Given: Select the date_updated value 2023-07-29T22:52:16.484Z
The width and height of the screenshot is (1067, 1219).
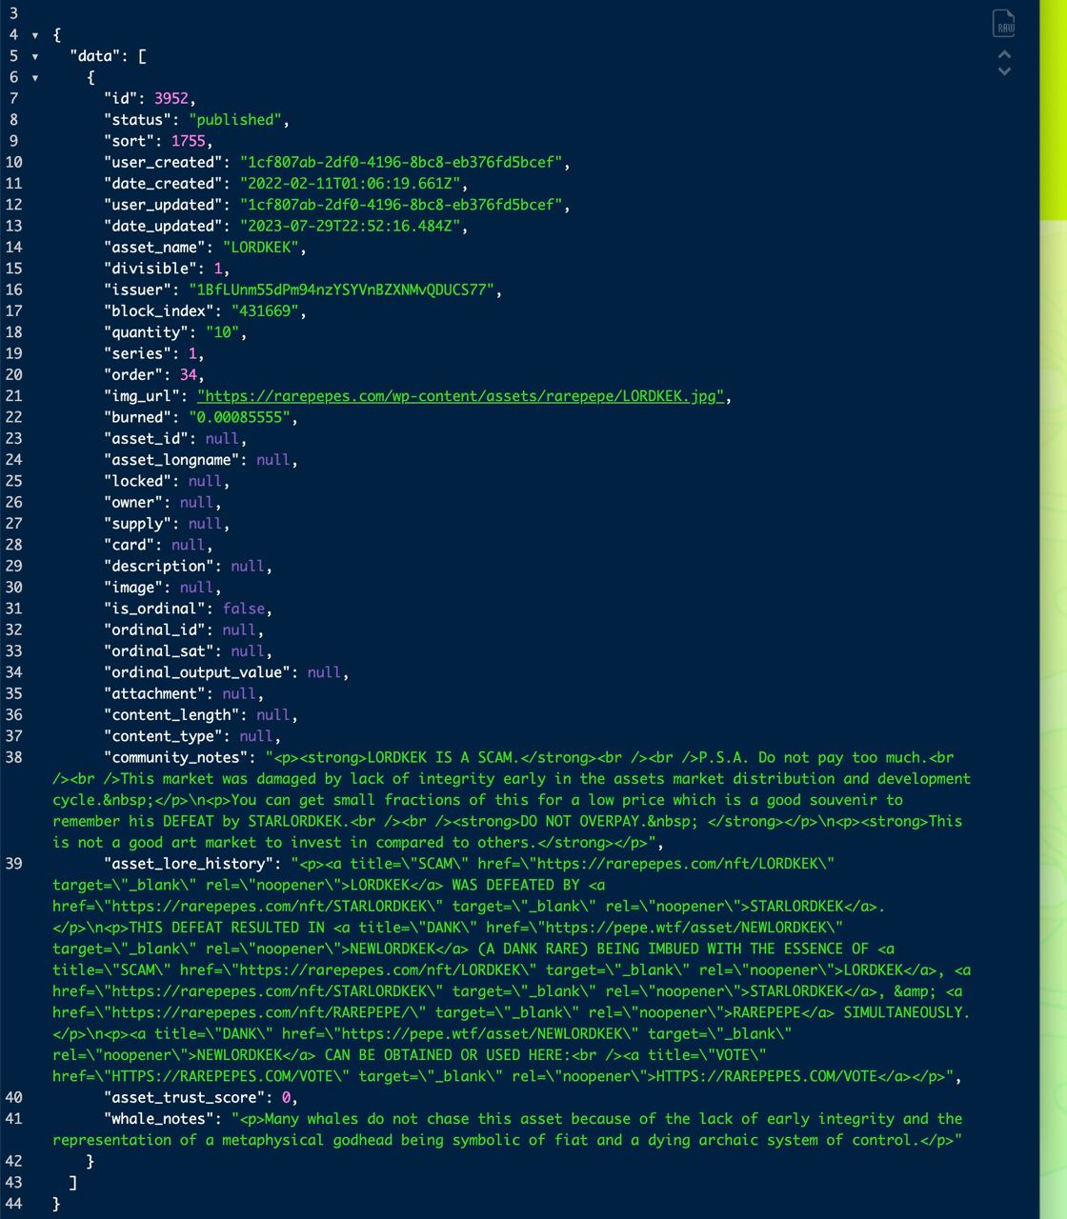Looking at the screenshot, I should coord(350,226).
